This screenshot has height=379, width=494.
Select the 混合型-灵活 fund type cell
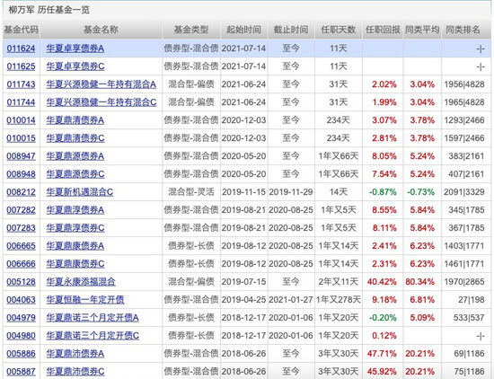(x=191, y=192)
